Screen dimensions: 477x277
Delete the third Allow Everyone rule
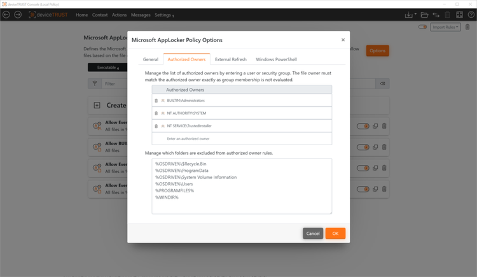384,168
